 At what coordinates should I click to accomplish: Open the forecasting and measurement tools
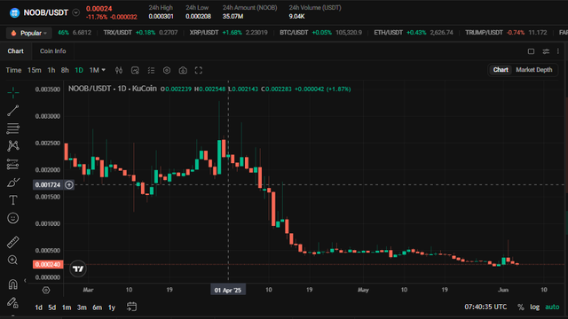(13, 164)
